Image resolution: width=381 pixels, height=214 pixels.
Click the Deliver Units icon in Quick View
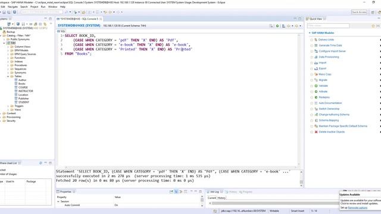316,40
